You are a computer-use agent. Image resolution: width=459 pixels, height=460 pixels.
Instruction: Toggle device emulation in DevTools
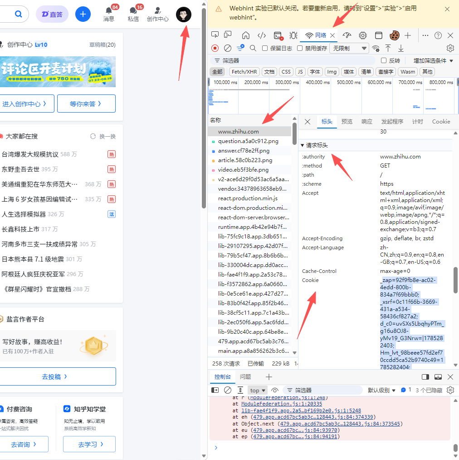[x=228, y=35]
